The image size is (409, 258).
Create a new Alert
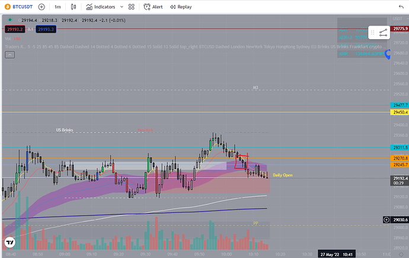[153, 7]
